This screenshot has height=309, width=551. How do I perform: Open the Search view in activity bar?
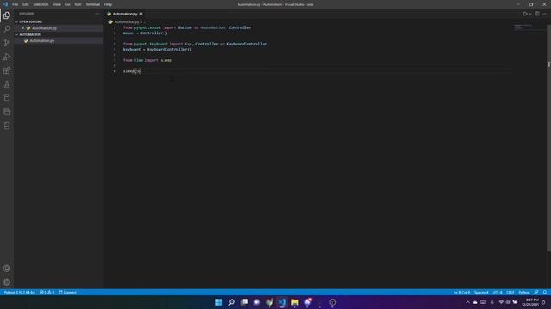tap(7, 29)
